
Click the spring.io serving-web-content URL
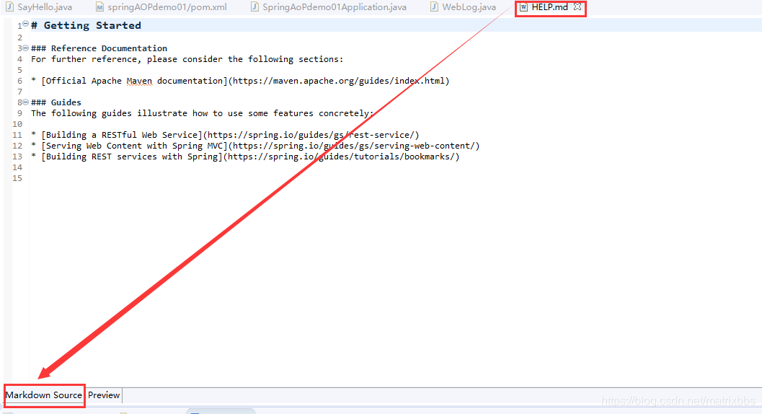point(354,146)
